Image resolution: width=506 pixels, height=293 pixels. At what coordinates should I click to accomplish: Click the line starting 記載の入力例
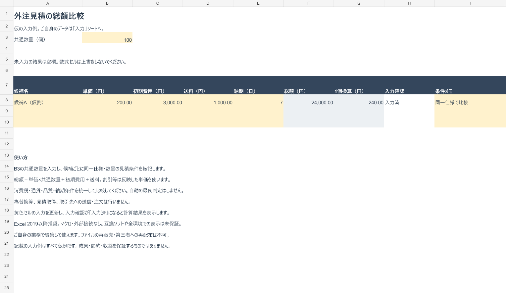[92, 246]
